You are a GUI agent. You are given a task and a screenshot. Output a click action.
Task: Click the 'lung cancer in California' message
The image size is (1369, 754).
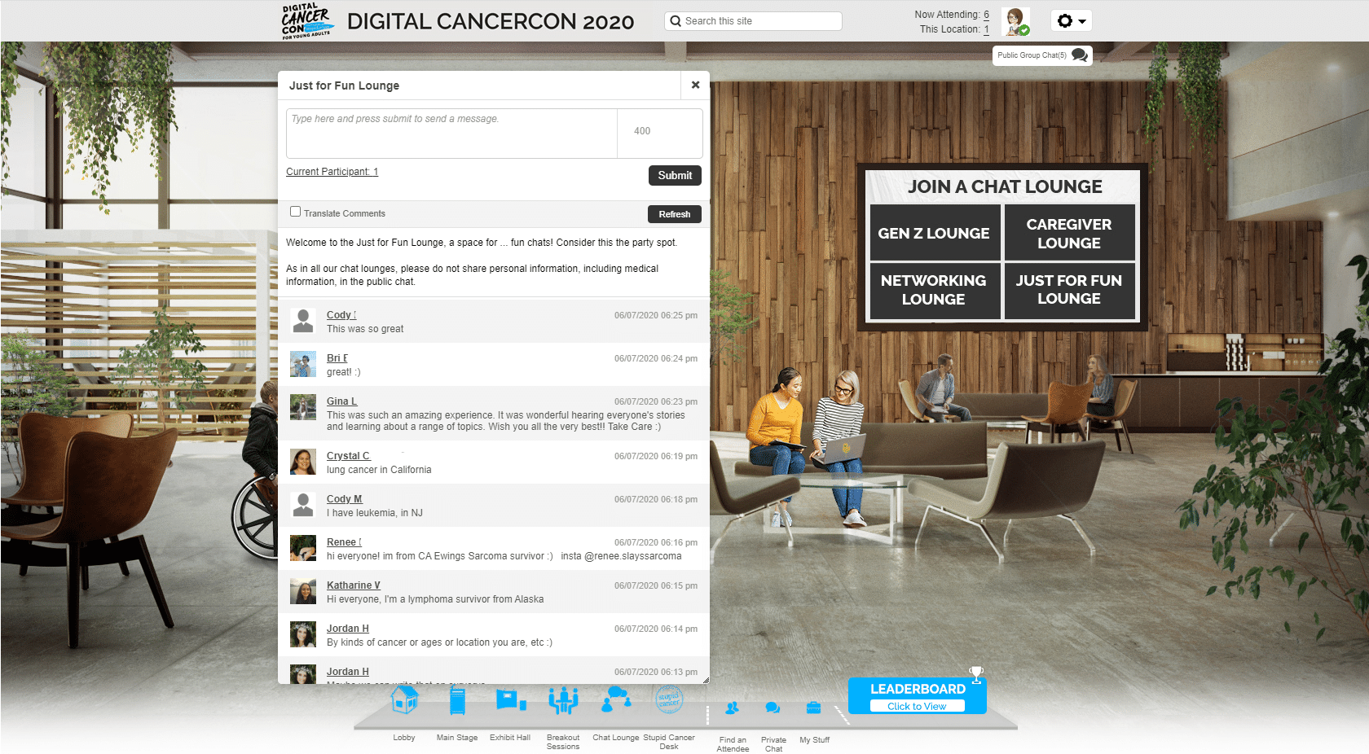[379, 470]
